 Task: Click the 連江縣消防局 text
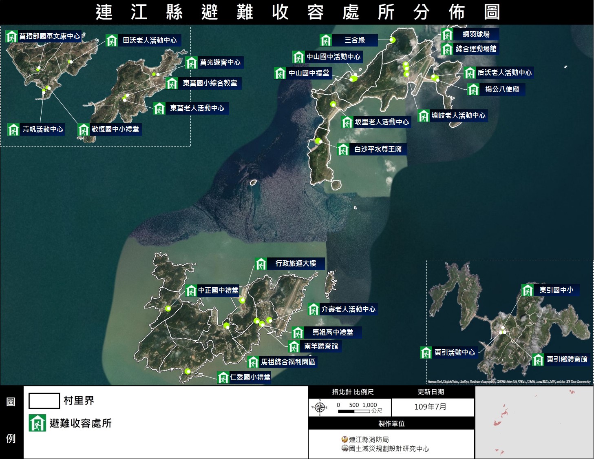(x=369, y=439)
